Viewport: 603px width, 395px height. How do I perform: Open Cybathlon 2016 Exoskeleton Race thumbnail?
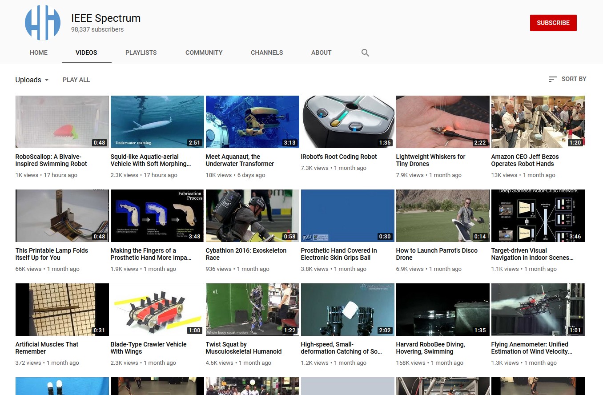click(x=253, y=216)
